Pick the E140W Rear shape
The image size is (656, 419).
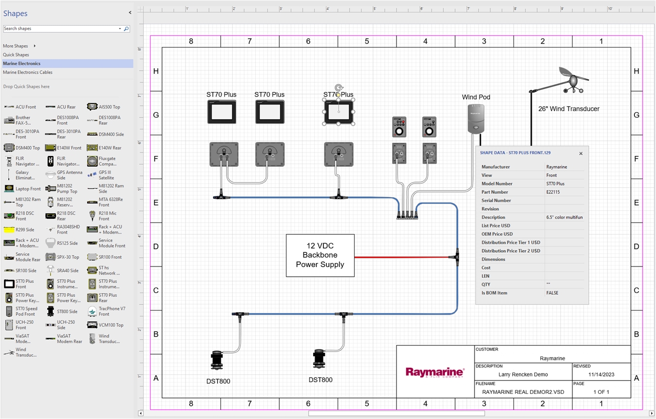click(x=105, y=148)
